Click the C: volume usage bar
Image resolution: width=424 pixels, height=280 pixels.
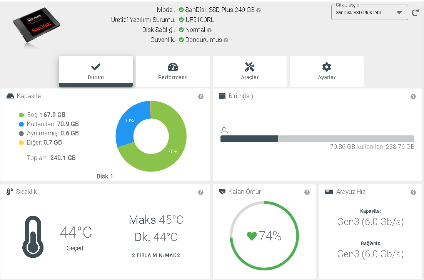tap(317, 139)
